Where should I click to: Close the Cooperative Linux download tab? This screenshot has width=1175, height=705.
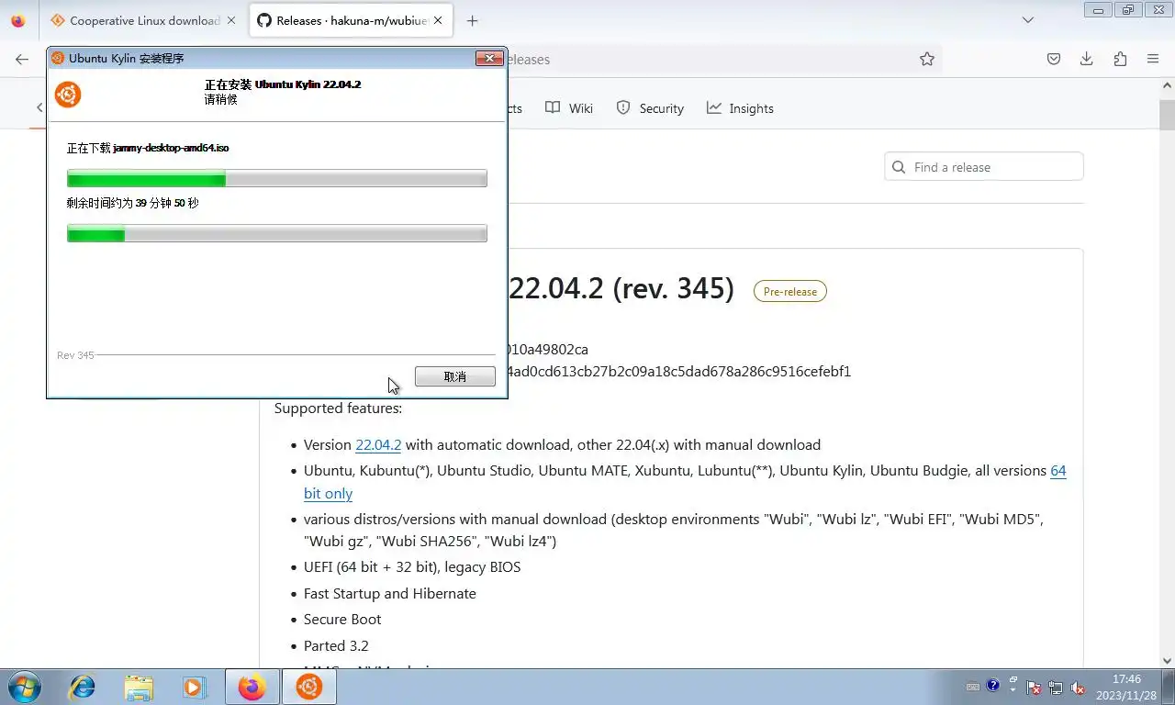coord(231,20)
